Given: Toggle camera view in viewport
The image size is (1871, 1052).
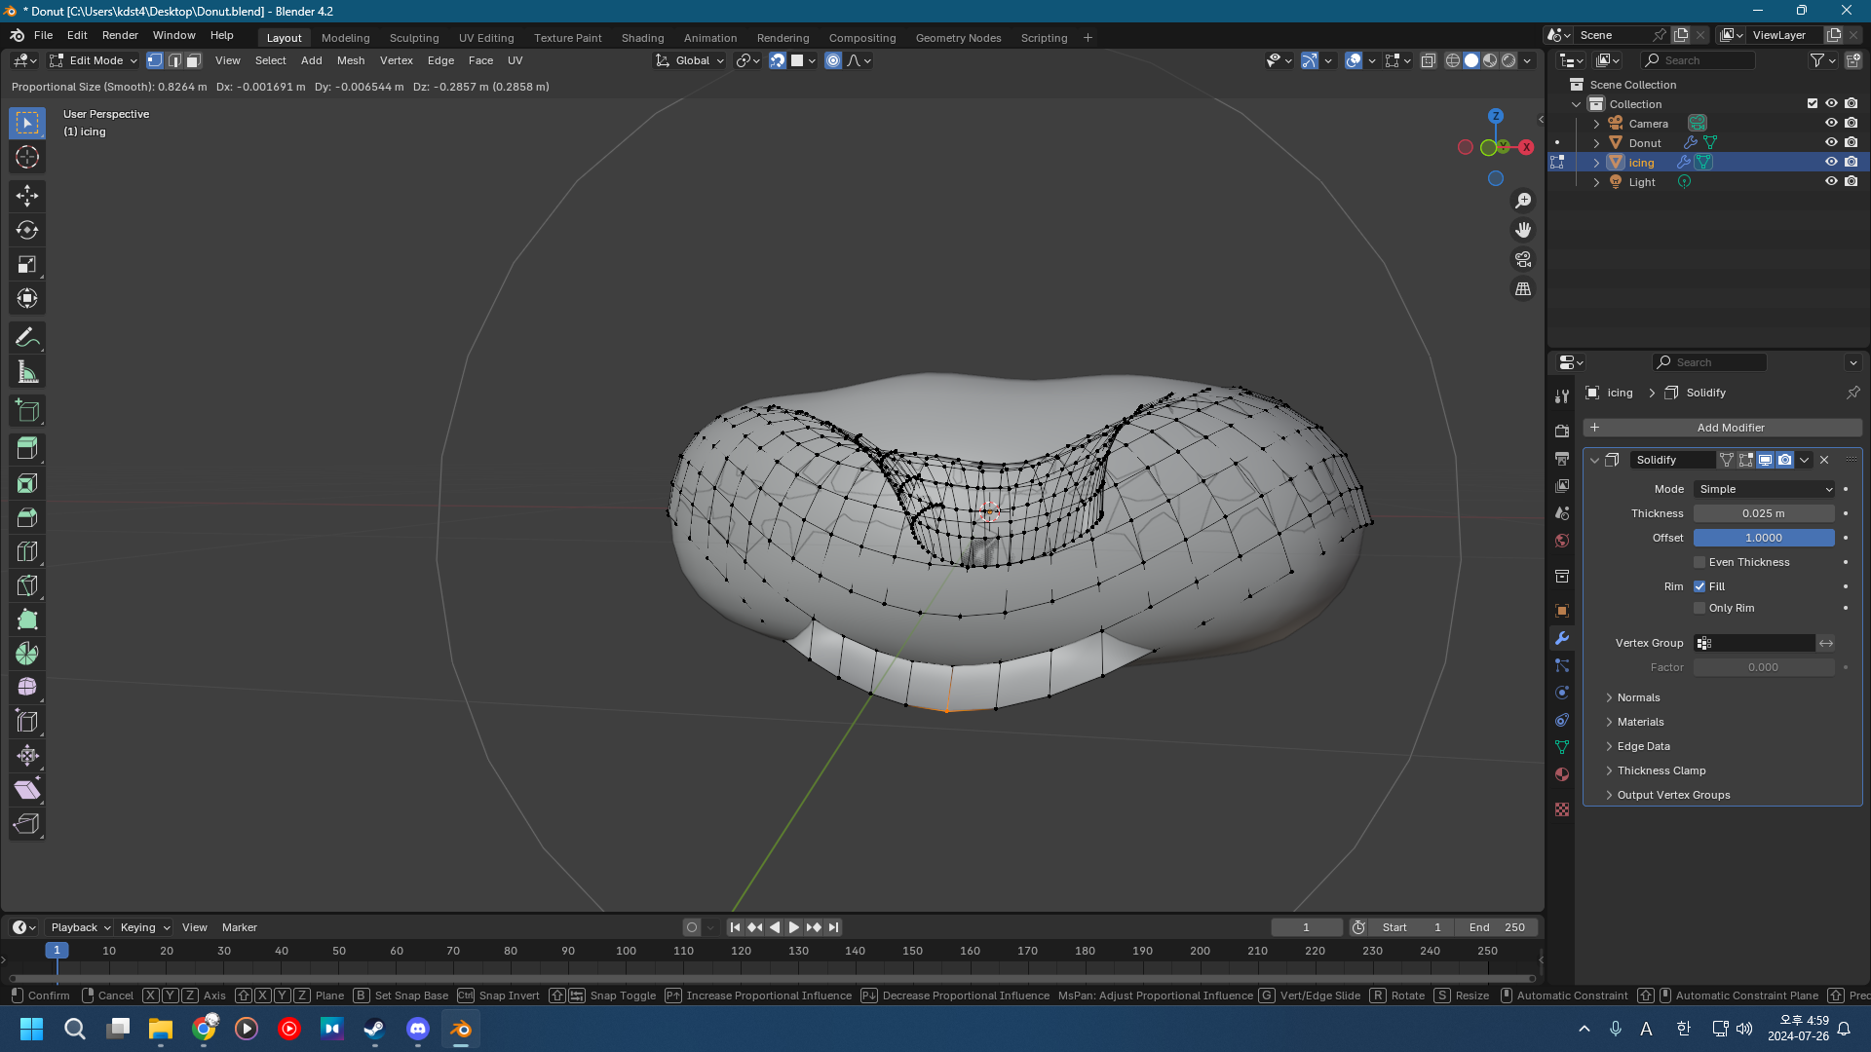Looking at the screenshot, I should coord(1522,259).
